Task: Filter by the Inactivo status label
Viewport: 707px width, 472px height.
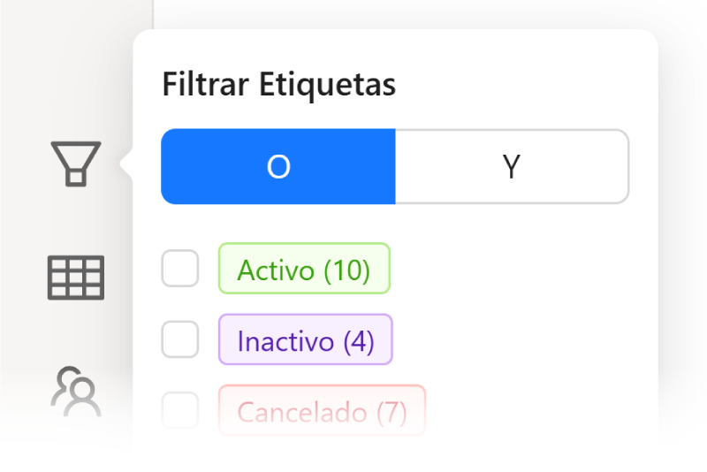Action: coord(306,339)
